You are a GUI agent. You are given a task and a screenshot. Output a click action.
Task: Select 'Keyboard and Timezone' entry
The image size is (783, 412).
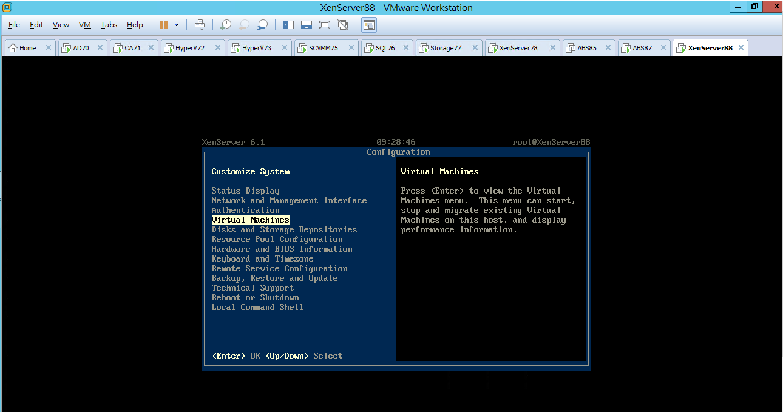tap(262, 258)
